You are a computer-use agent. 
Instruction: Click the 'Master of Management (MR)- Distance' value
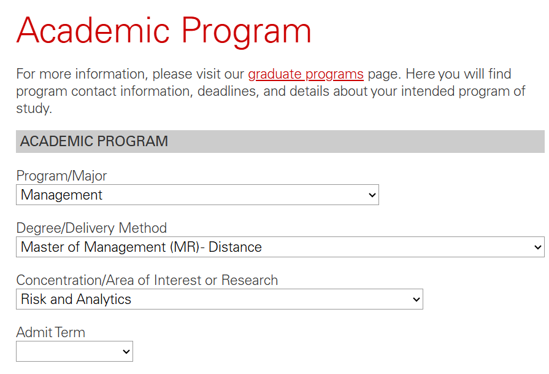[x=141, y=247]
